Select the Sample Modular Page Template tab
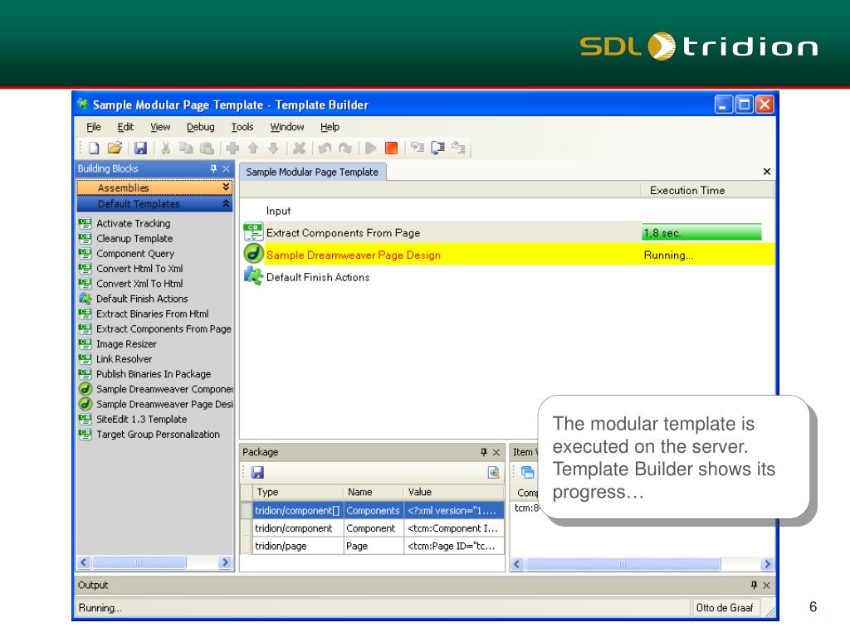Screen dimensions: 850x637 pyautogui.click(x=312, y=172)
